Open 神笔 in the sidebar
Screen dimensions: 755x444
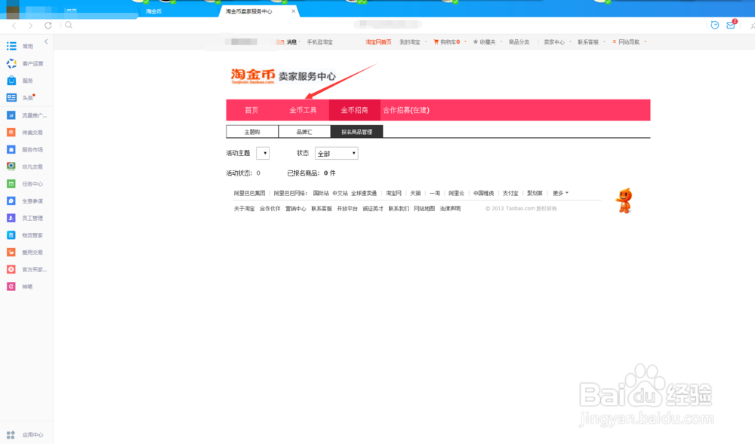coord(20,286)
